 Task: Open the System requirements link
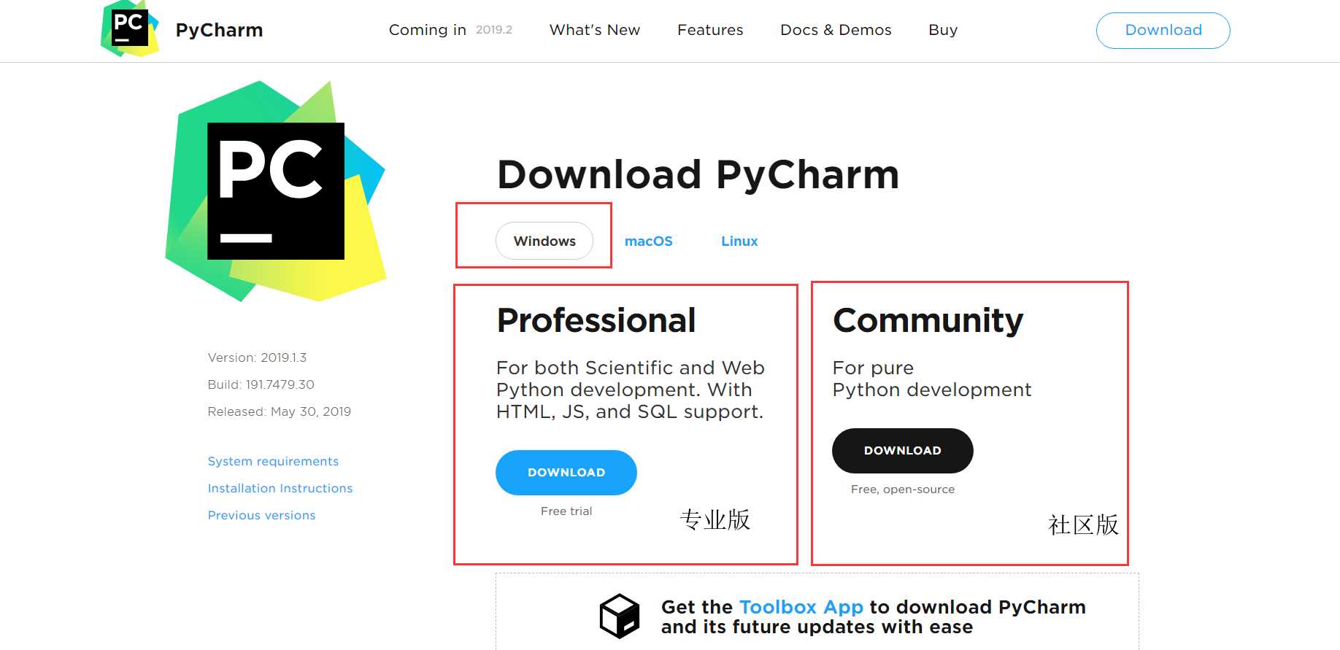[x=273, y=461]
